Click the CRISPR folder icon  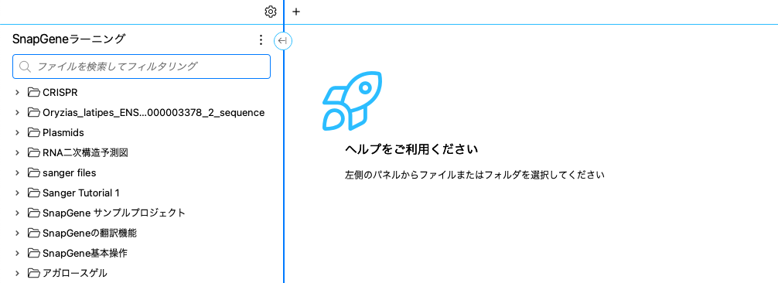point(34,92)
